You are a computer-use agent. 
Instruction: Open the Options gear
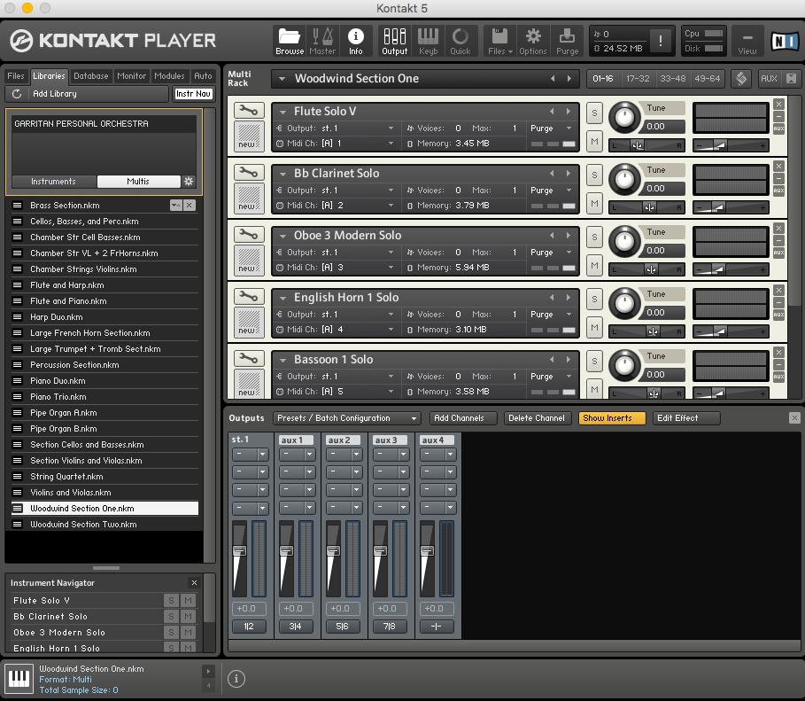pyautogui.click(x=533, y=41)
